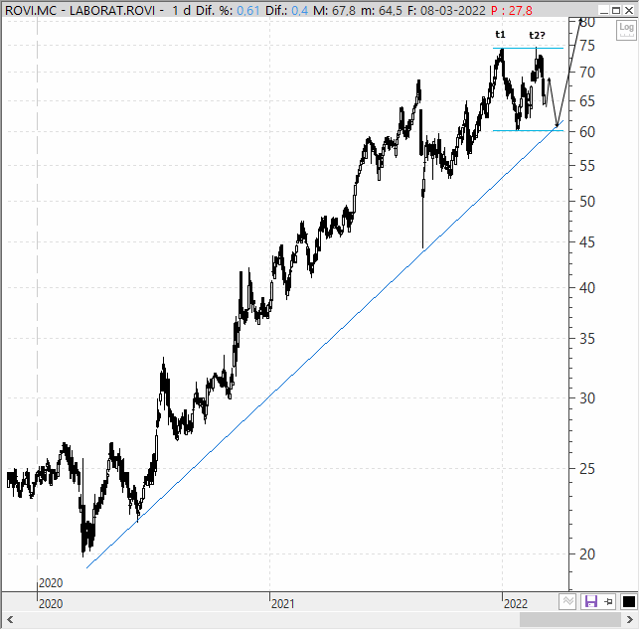Click the 40 price axis label
The image size is (640, 630).
587,288
